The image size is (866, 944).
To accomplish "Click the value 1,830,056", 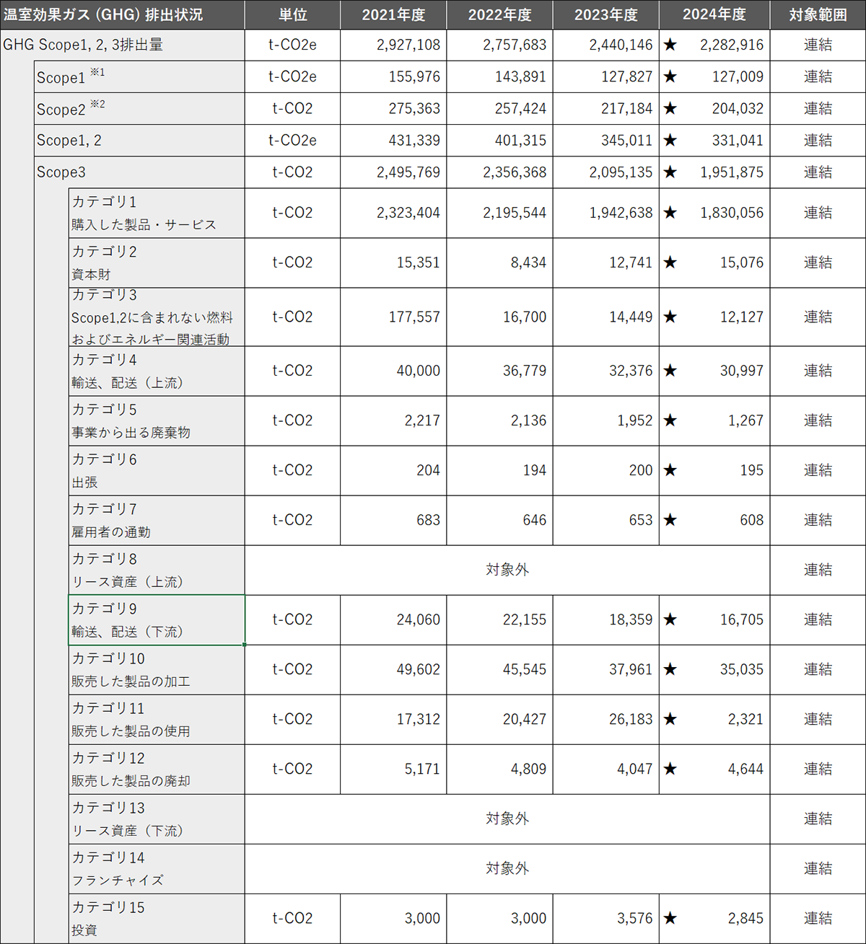I will [x=732, y=213].
